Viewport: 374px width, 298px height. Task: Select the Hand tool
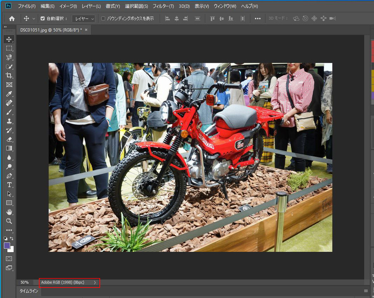click(9, 212)
